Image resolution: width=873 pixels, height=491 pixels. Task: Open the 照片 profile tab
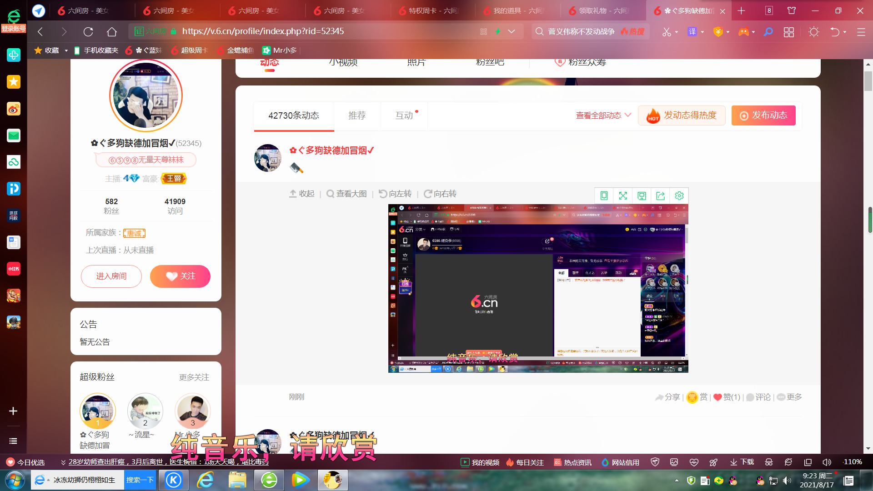(416, 63)
